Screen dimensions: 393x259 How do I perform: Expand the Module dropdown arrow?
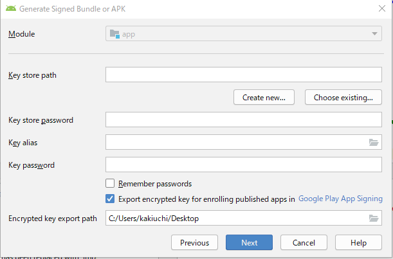(x=374, y=34)
